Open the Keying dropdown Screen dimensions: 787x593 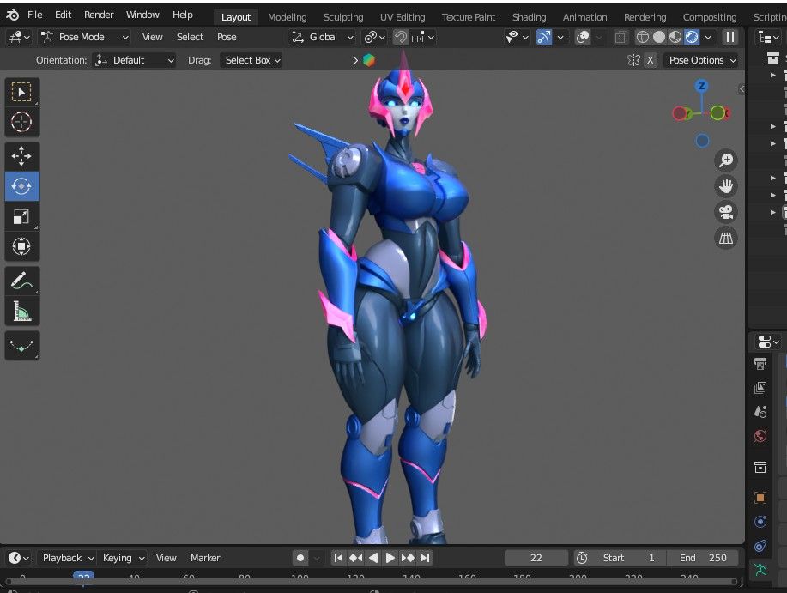(123, 558)
